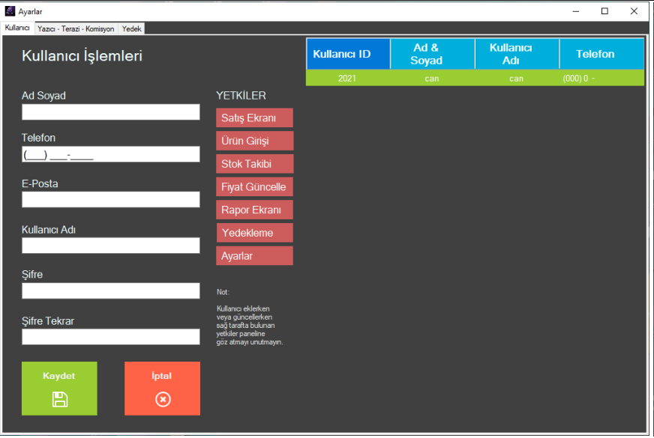The width and height of the screenshot is (654, 438).
Task: Click into the Telefon masked input
Action: (x=111, y=154)
